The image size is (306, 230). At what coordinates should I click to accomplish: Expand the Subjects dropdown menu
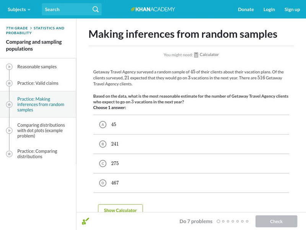[x=19, y=9]
